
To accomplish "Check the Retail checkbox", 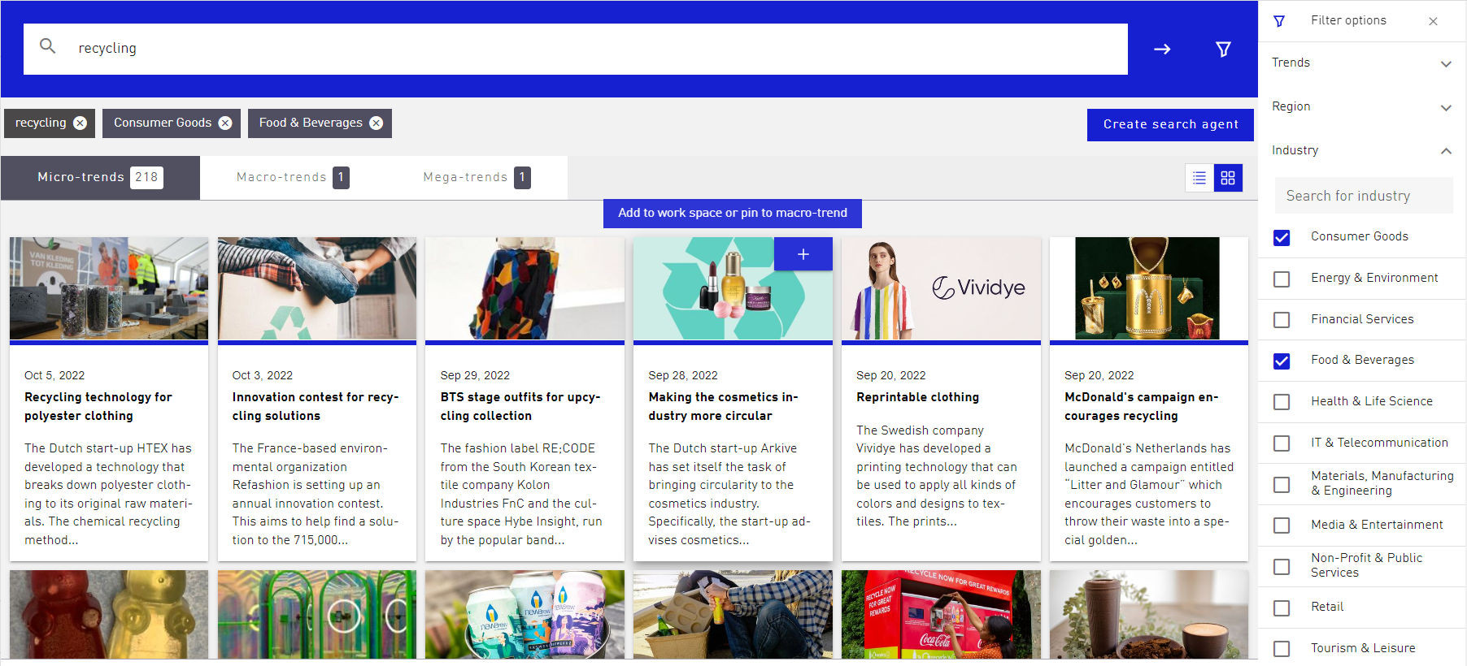I will [x=1282, y=608].
